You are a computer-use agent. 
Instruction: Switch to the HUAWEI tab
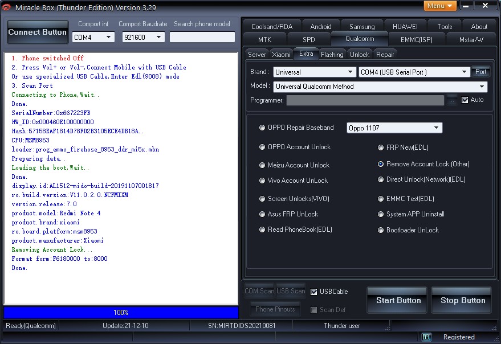[x=405, y=27]
